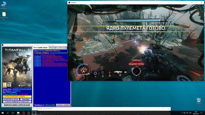The width and height of the screenshot is (205, 115).
Task: Open the YouTube button in trainer
Action: click(x=26, y=99)
